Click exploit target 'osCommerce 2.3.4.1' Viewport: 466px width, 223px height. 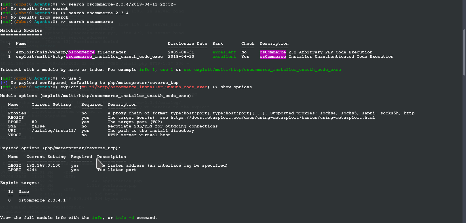point(42,200)
